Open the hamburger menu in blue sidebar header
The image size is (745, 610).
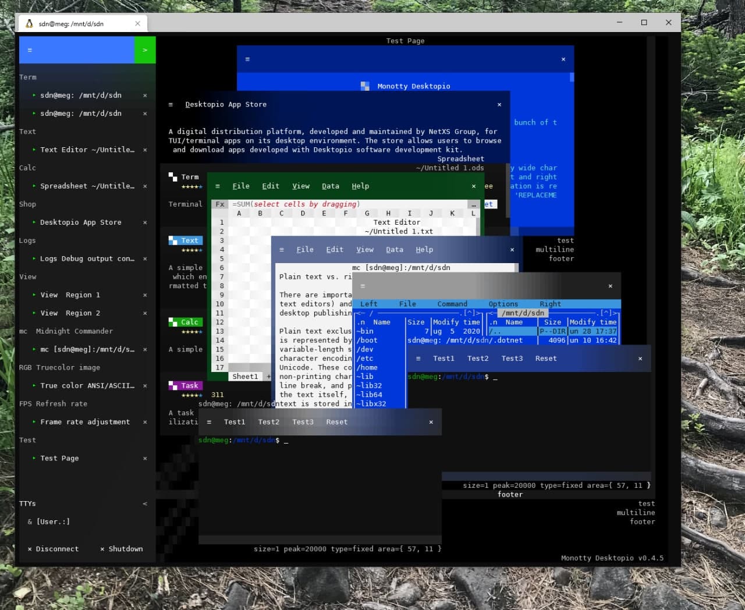point(30,50)
